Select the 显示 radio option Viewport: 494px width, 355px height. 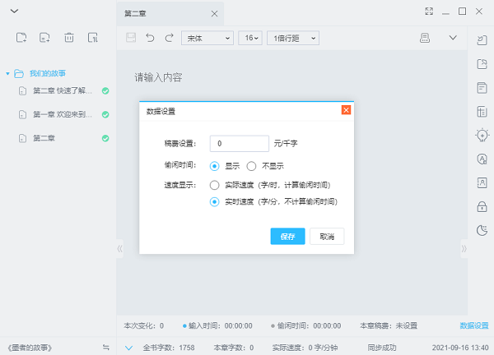[215, 165]
